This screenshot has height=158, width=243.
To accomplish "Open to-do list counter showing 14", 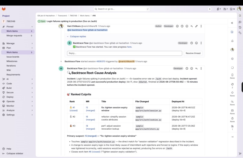I will tap(232, 9).
